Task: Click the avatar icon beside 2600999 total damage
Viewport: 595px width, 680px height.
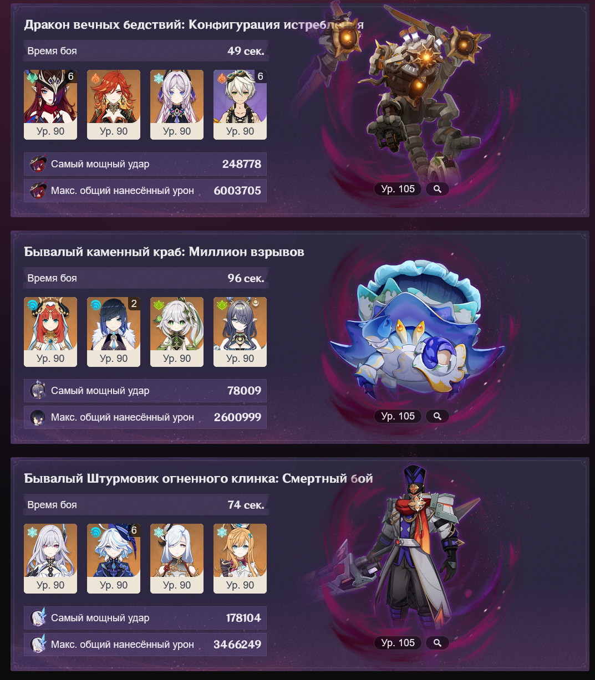Action: (x=38, y=417)
